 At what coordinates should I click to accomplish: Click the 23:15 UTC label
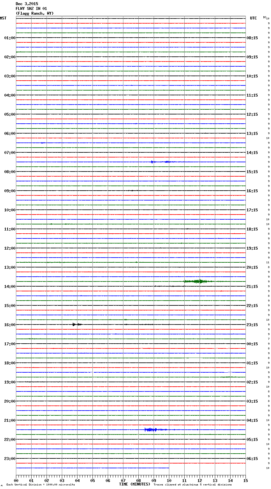coord(252,325)
